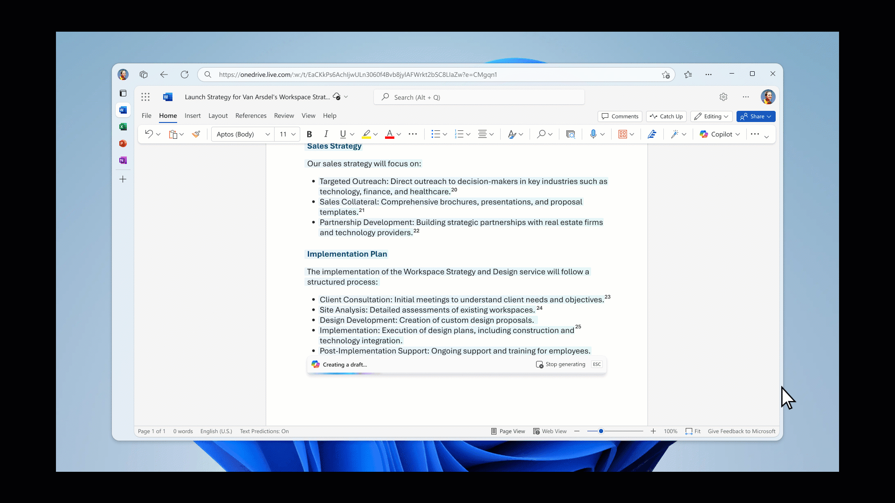The width and height of the screenshot is (895, 503).
Task: Click the Catch Up button
Action: [x=666, y=116]
